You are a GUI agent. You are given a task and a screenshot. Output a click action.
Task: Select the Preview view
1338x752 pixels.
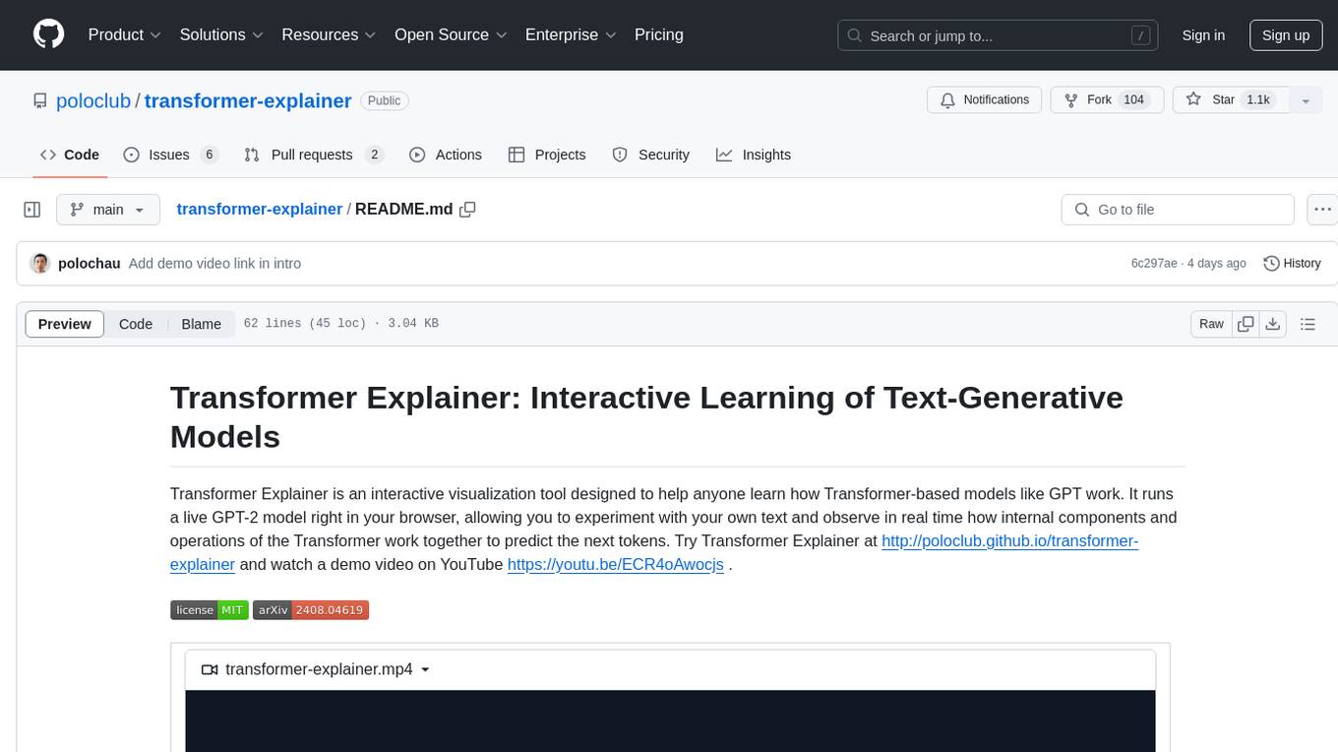coord(65,324)
